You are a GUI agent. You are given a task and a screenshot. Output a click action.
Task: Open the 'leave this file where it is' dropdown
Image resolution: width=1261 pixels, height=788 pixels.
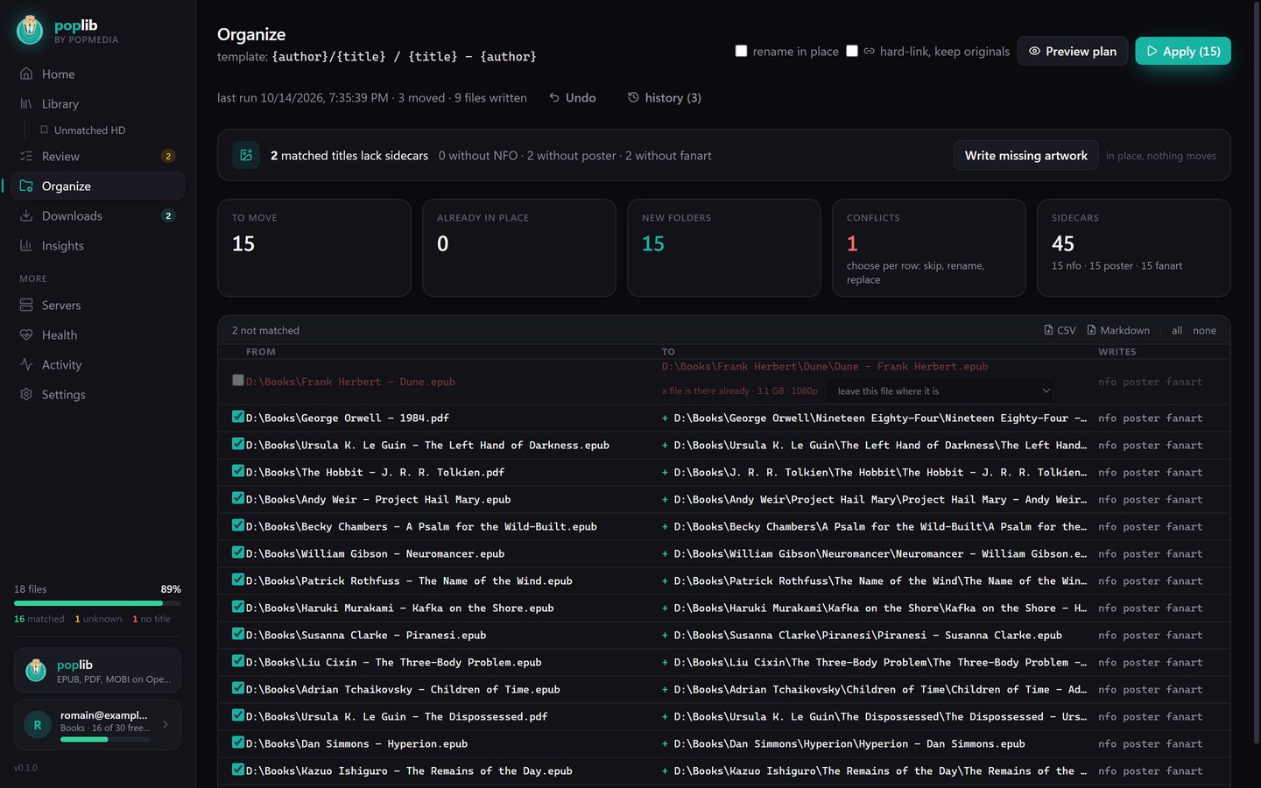coord(941,390)
